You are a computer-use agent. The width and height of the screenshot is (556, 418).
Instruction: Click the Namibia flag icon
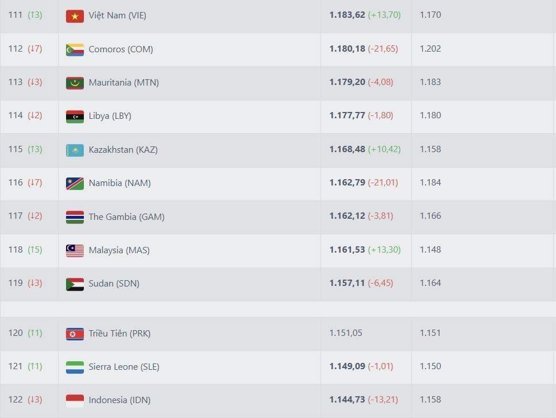(75, 184)
